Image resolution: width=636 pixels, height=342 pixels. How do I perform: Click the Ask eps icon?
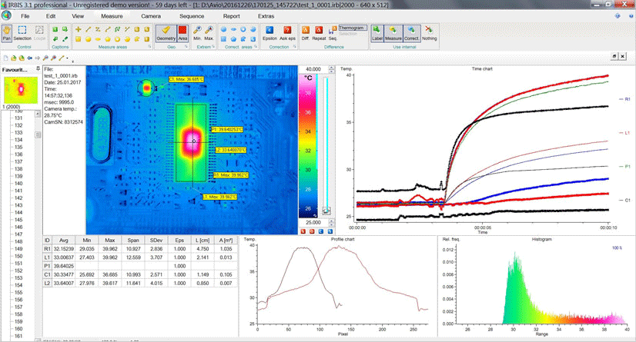point(287,33)
